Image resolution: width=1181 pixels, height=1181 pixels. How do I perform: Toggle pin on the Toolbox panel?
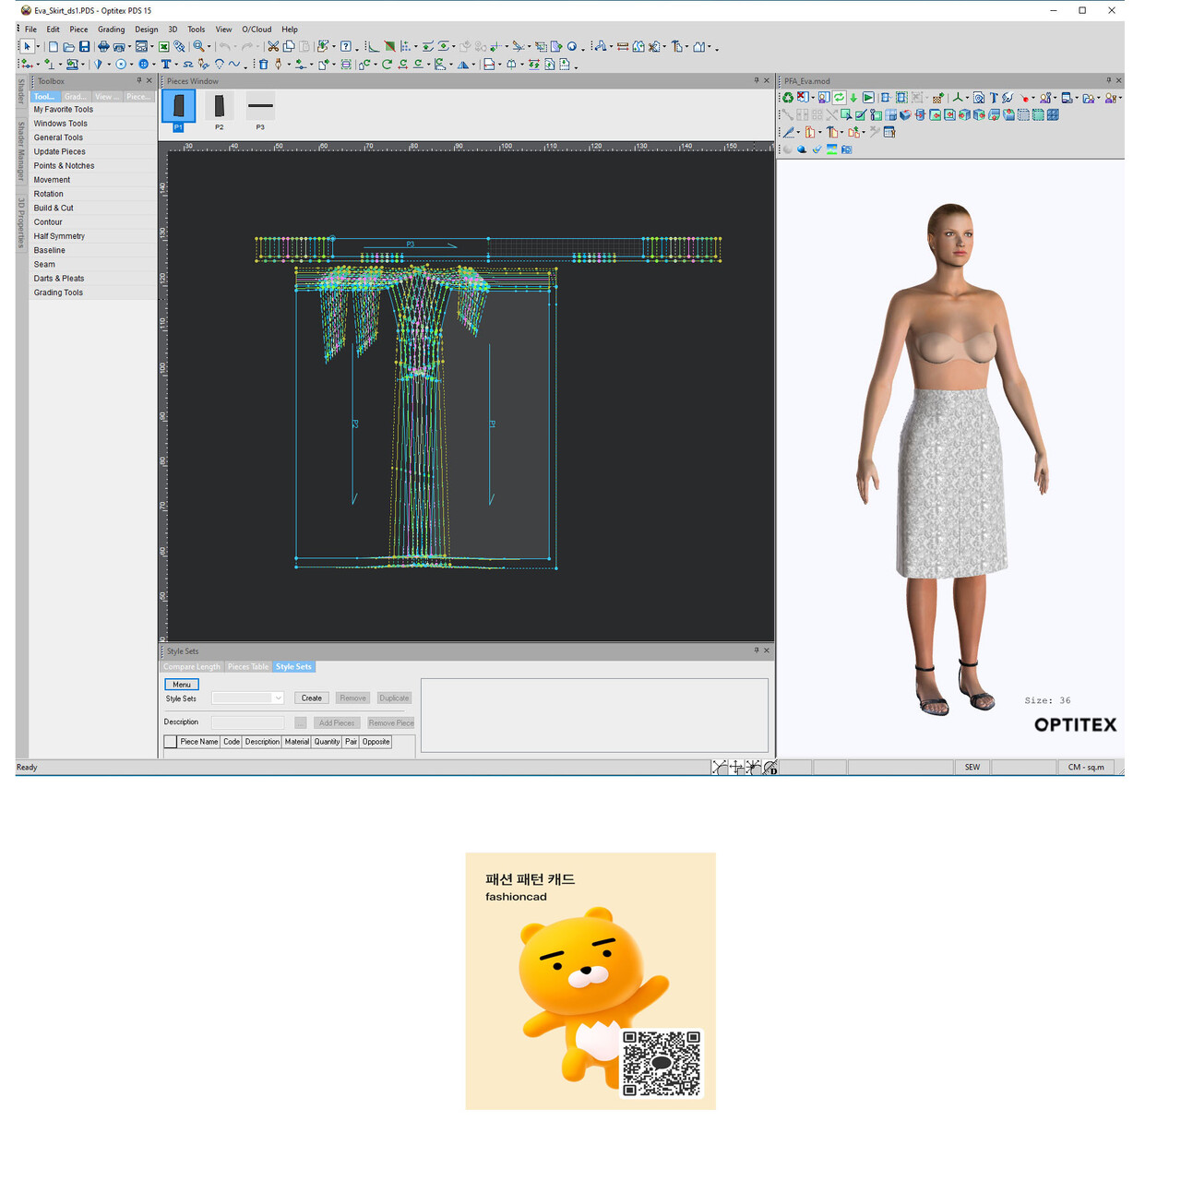(139, 81)
